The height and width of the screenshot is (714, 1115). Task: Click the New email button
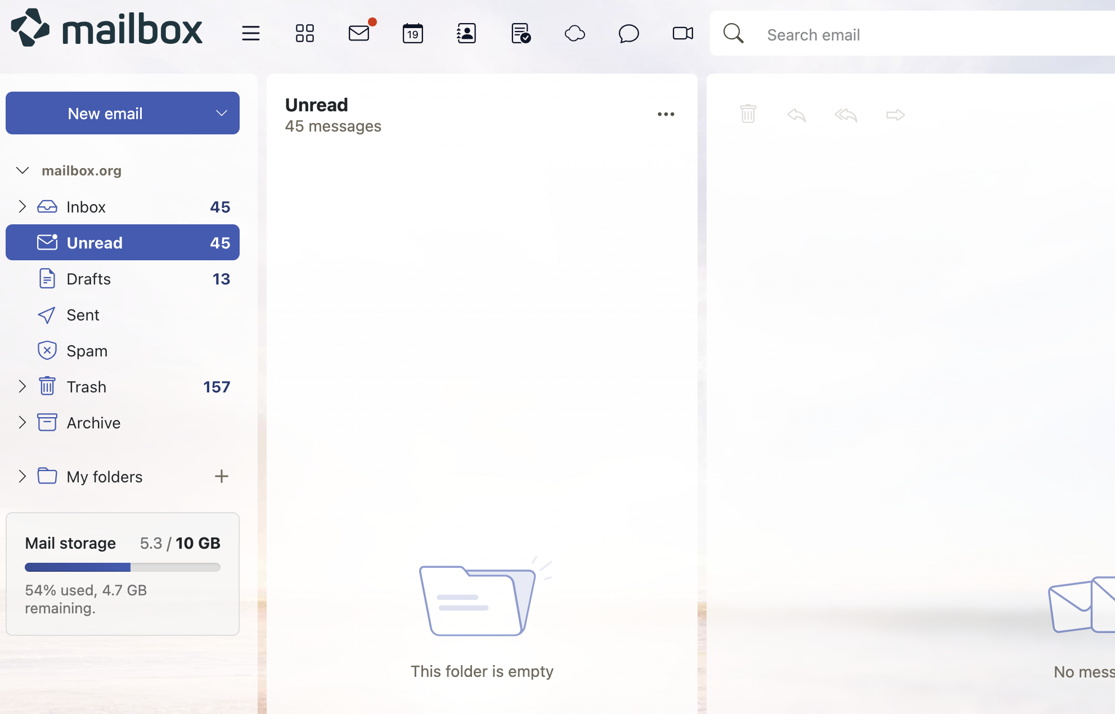[105, 113]
